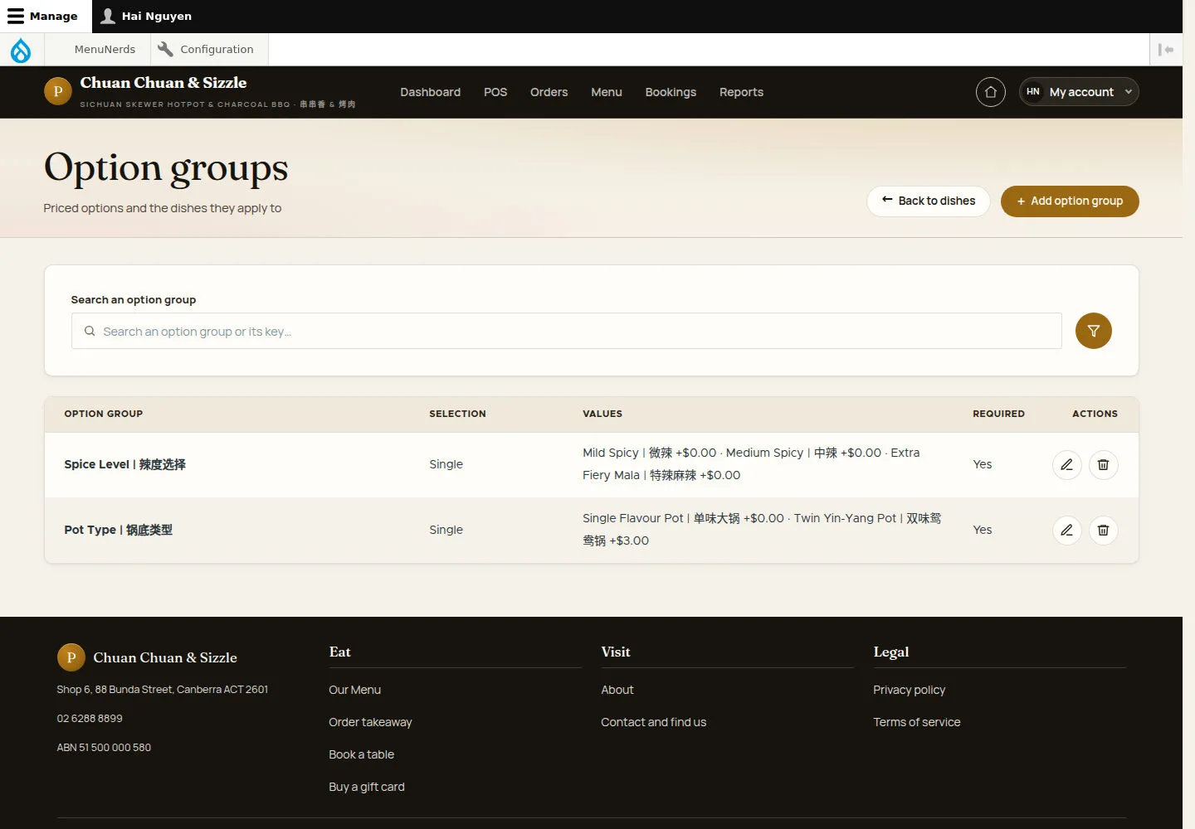Delete the Spice Level option group

pos(1103,464)
